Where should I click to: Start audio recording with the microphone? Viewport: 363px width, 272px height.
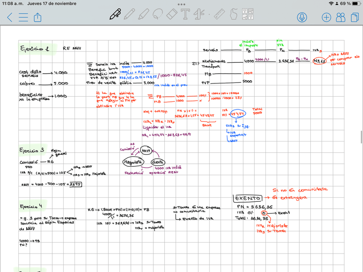(x=303, y=17)
